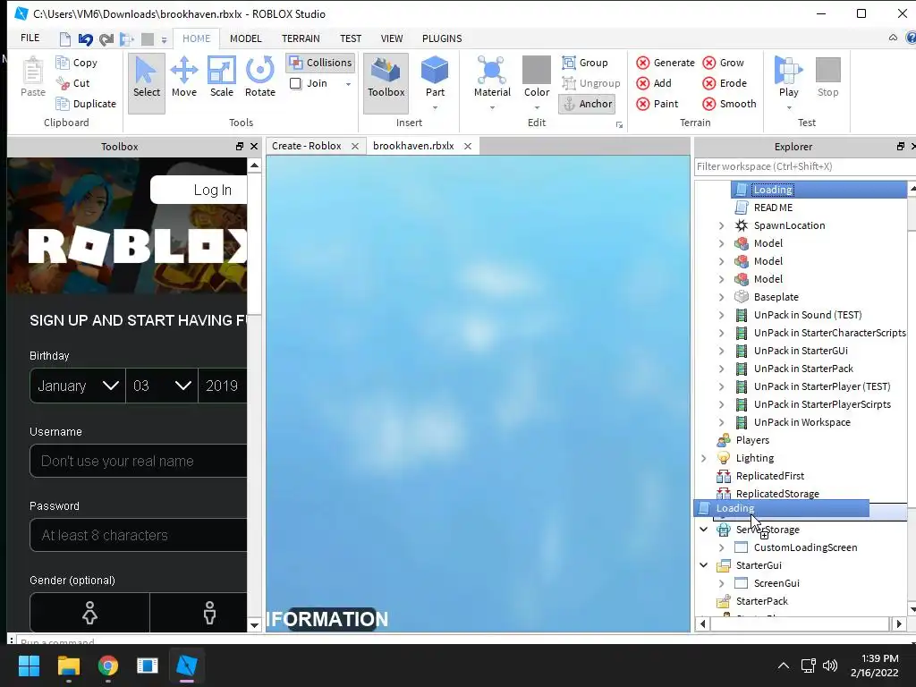Open Chrome from the taskbar
Image resolution: width=916 pixels, height=687 pixels.
108,666
